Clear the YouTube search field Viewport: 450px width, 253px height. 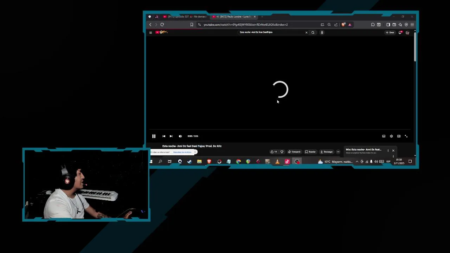coord(306,32)
